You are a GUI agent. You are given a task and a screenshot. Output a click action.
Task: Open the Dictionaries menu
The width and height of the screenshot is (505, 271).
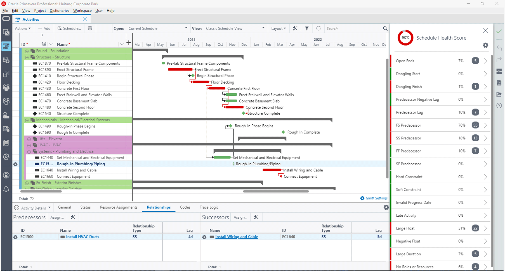pyautogui.click(x=59, y=11)
